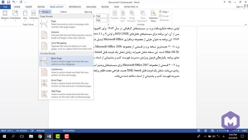Switch to the NITRO PRO 10 tab
The width and height of the screenshot is (248, 140).
pyautogui.click(x=131, y=7)
